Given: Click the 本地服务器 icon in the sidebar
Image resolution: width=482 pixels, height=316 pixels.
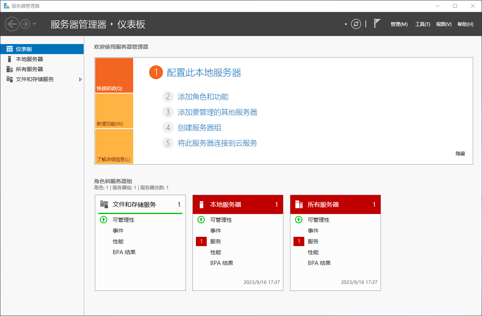Looking at the screenshot, I should [x=10, y=59].
